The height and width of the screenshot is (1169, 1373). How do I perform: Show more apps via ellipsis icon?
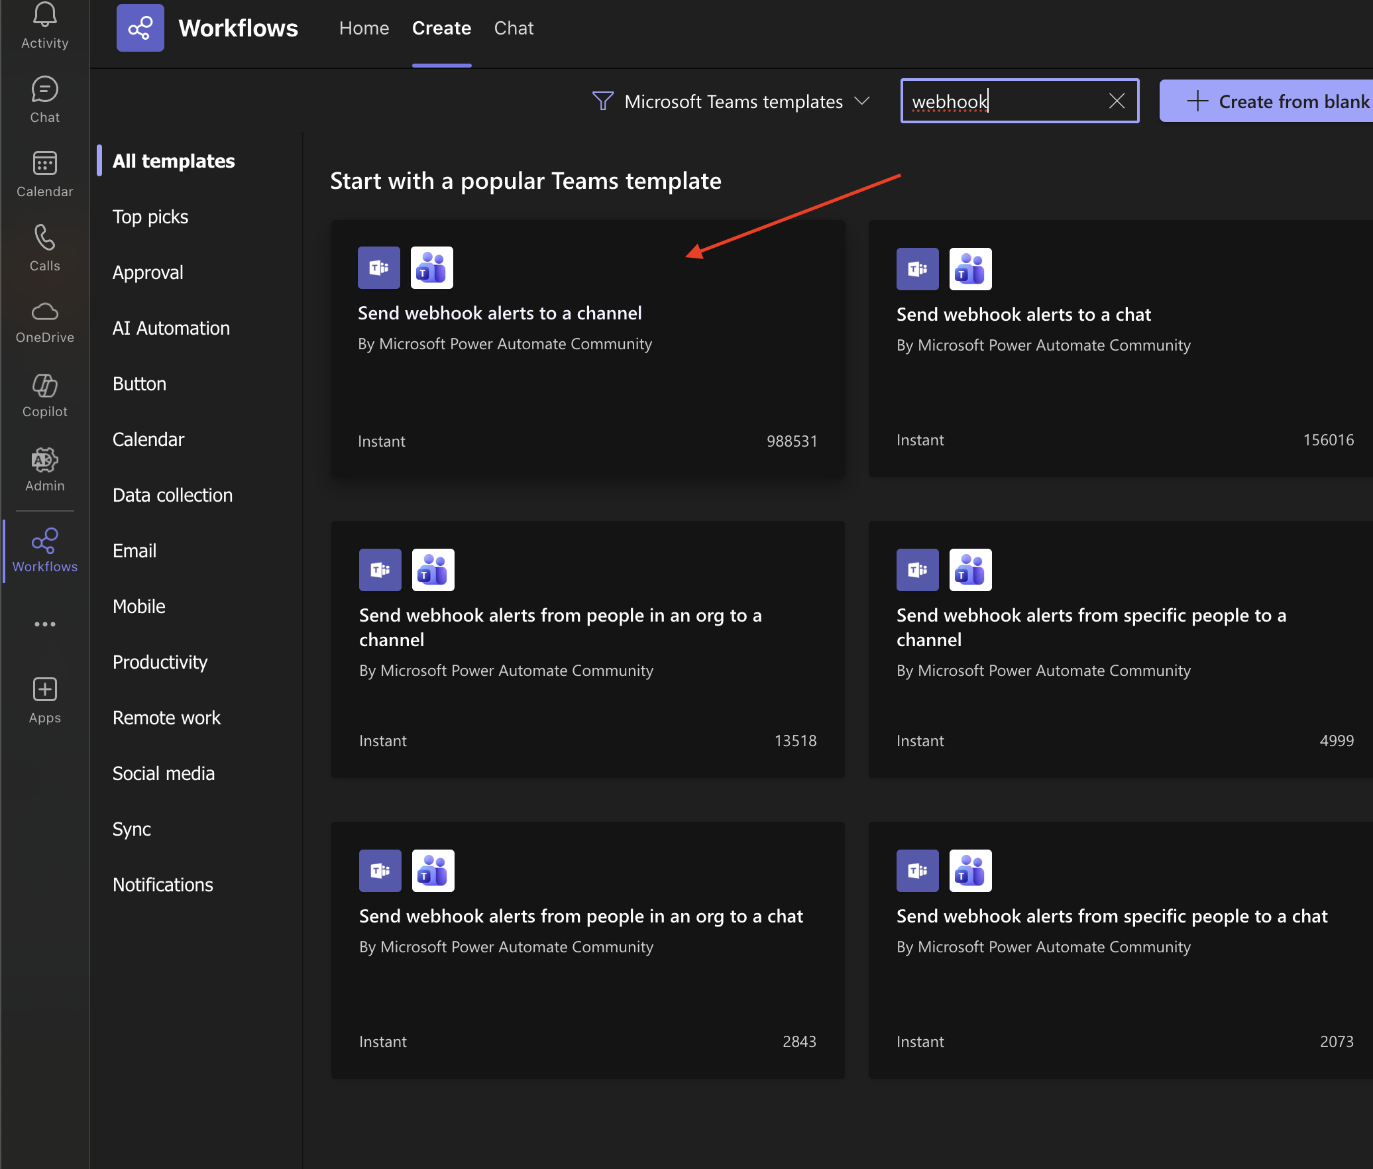point(44,624)
